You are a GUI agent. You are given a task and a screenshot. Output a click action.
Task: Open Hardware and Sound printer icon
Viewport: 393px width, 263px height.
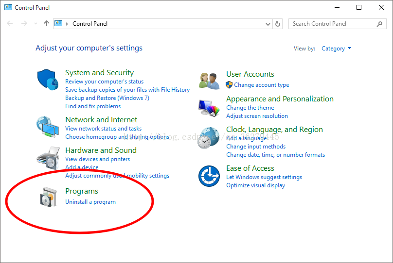[x=48, y=158]
